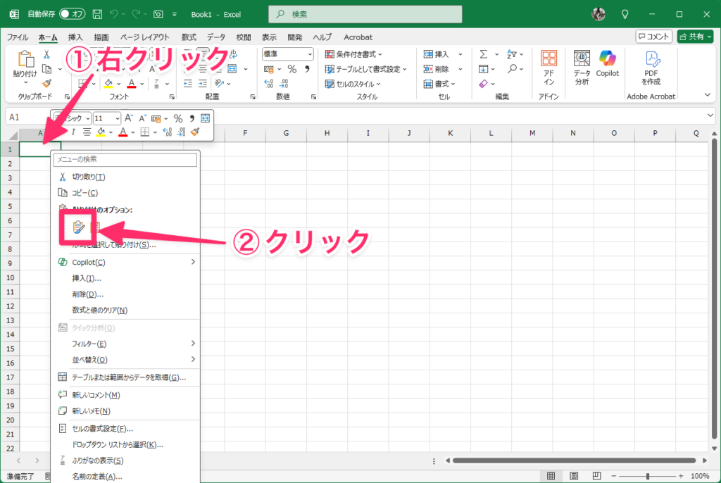Click the 100% zoom level in the status bar
Screen dimensions: 721x483
pos(699,476)
